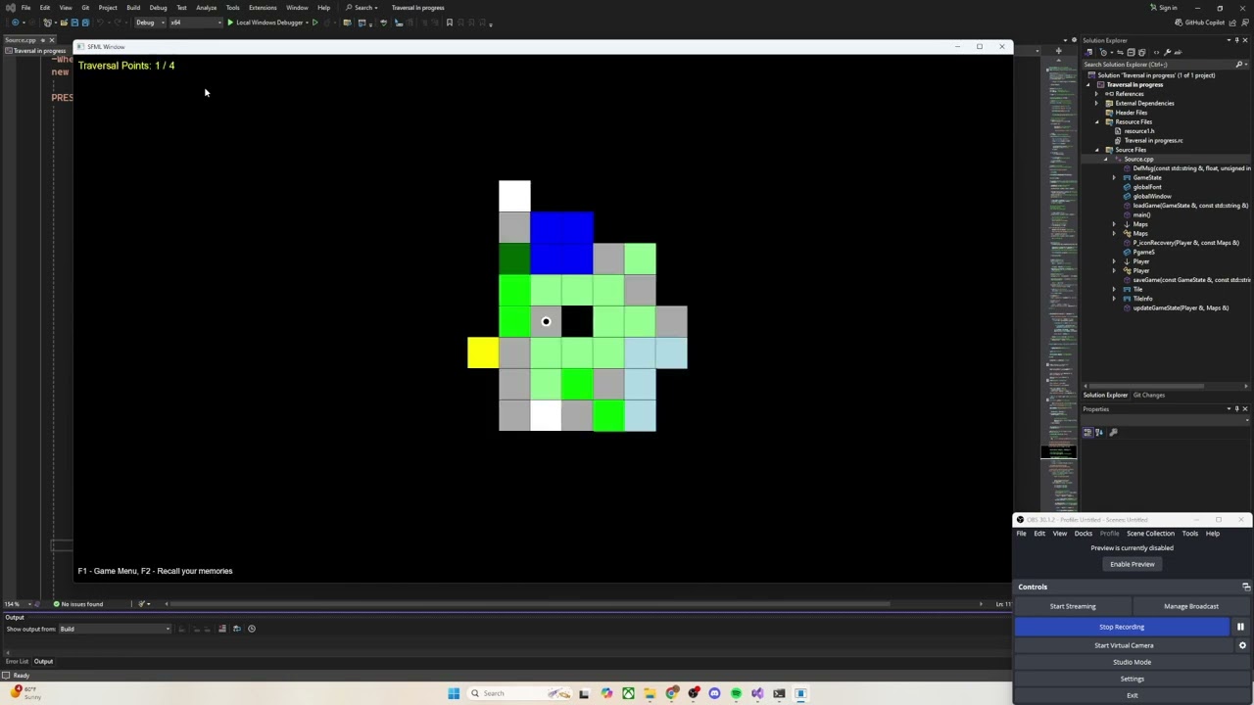Viewport: 1254px width, 705px height.
Task: Click the Start Without Debugging outlined arrow
Action: 314,23
